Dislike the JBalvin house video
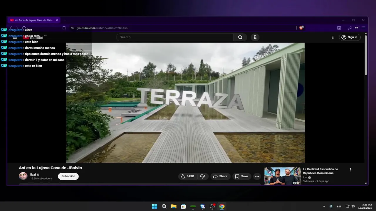 pyautogui.click(x=202, y=176)
